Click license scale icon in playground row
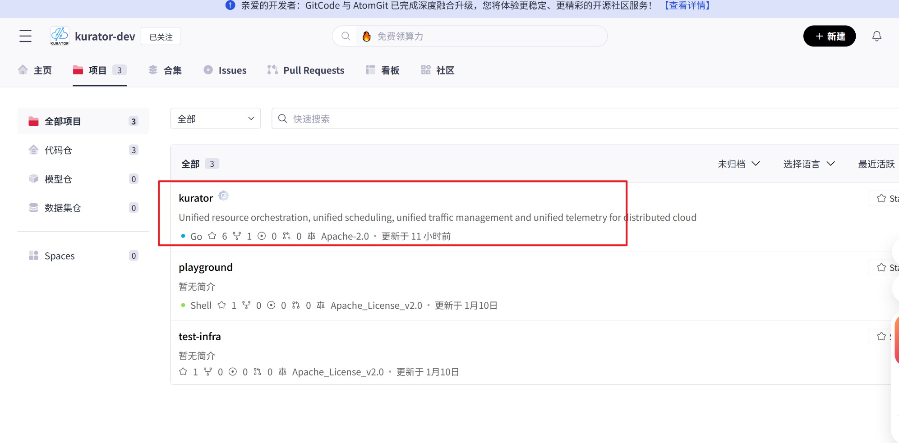This screenshot has width=899, height=443. coord(321,305)
